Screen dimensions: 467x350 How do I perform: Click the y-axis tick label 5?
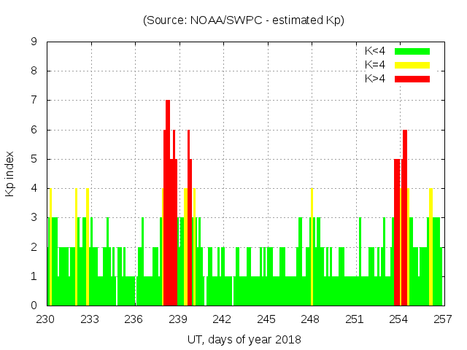(x=34, y=159)
